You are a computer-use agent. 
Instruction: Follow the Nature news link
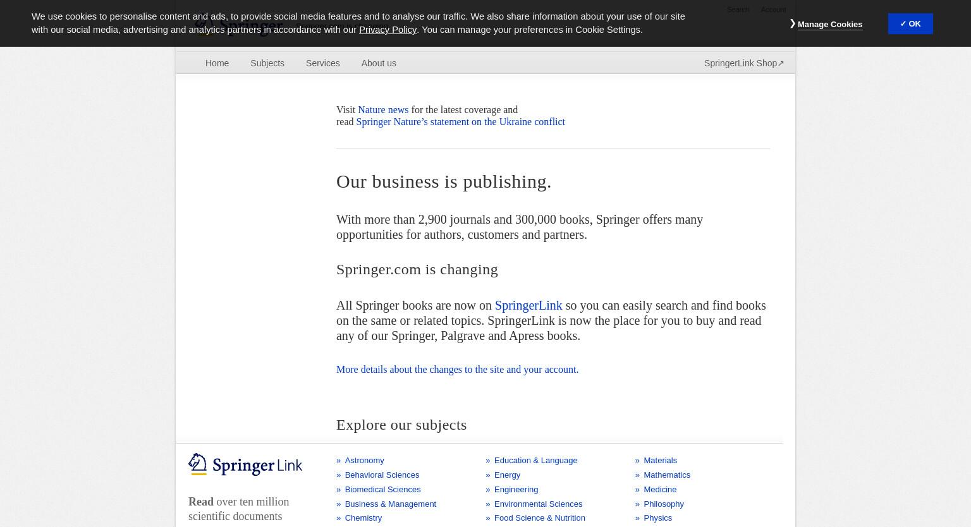pos(383,109)
